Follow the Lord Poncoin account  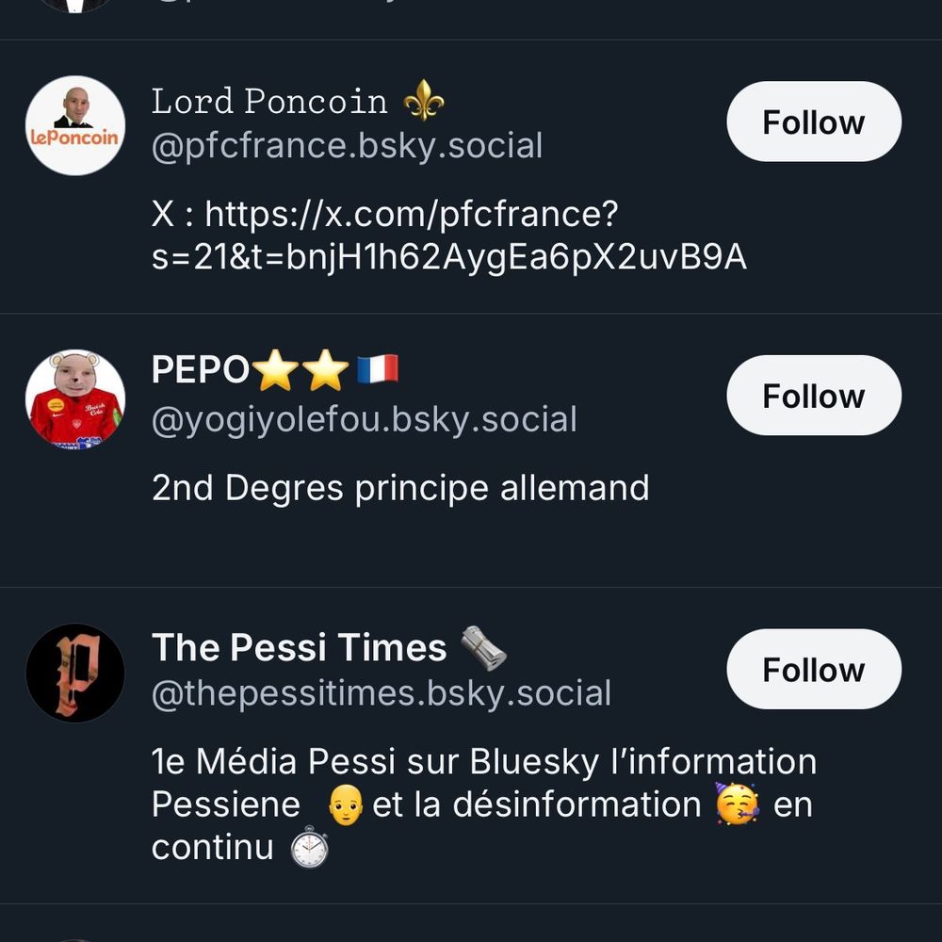[x=813, y=122]
